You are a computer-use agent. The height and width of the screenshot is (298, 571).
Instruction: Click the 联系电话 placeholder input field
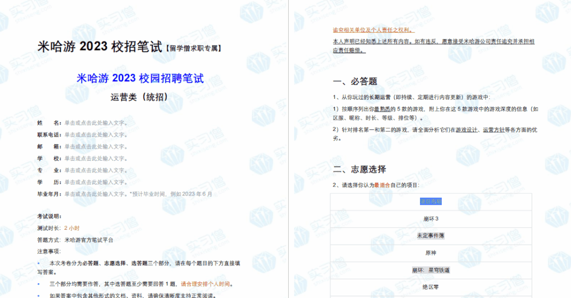click(x=96, y=135)
